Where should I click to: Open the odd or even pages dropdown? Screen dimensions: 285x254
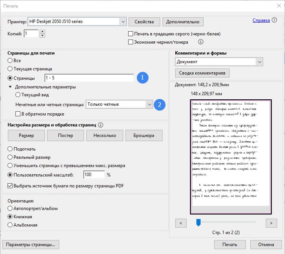click(x=149, y=104)
